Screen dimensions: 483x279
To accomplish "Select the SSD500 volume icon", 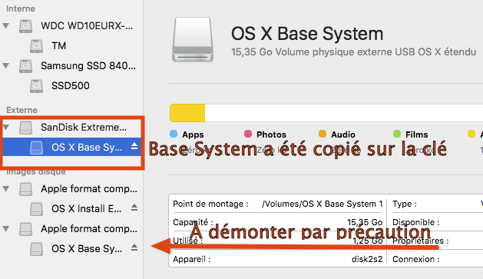I will pos(36,86).
